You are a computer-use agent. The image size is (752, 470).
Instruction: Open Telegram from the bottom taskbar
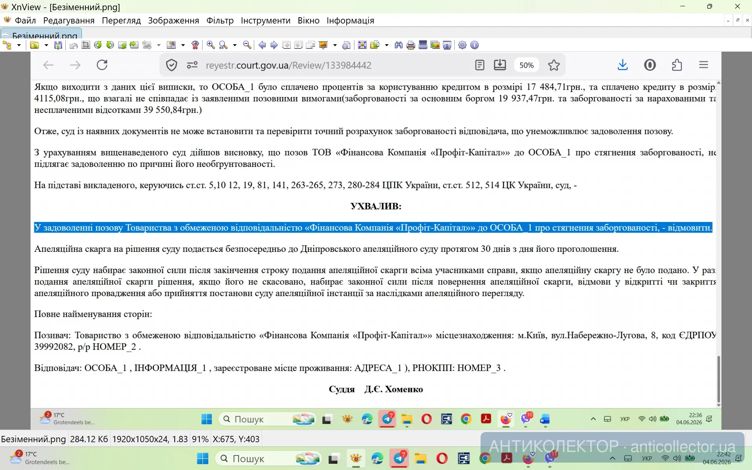[399, 458]
